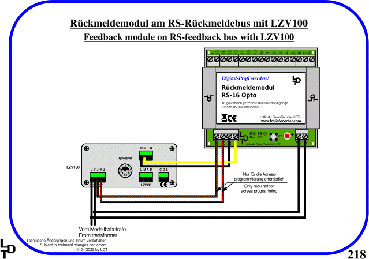Click the 'Vom Modellbahntrafo' label
This screenshot has height=259, width=369.
tap(102, 229)
